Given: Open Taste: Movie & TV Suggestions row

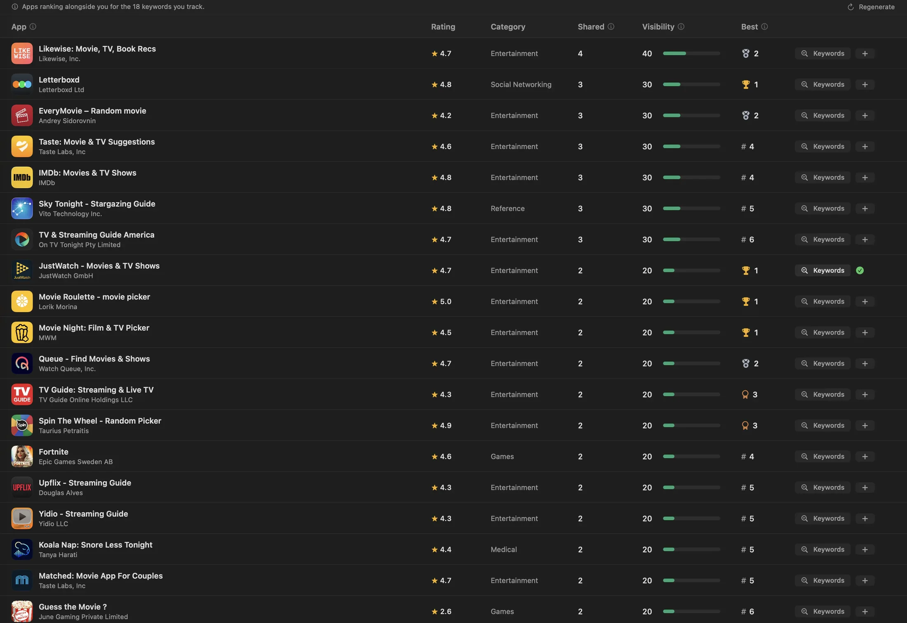Looking at the screenshot, I should 453,146.
